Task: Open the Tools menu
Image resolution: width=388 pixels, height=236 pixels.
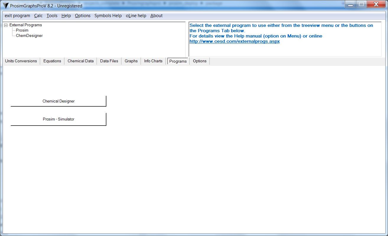Action: [x=52, y=16]
